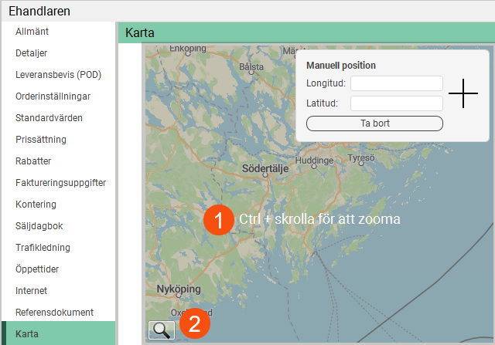Select Leveransbevis (POD) in sidebar
Image resolution: width=495 pixels, height=345 pixels.
point(58,75)
